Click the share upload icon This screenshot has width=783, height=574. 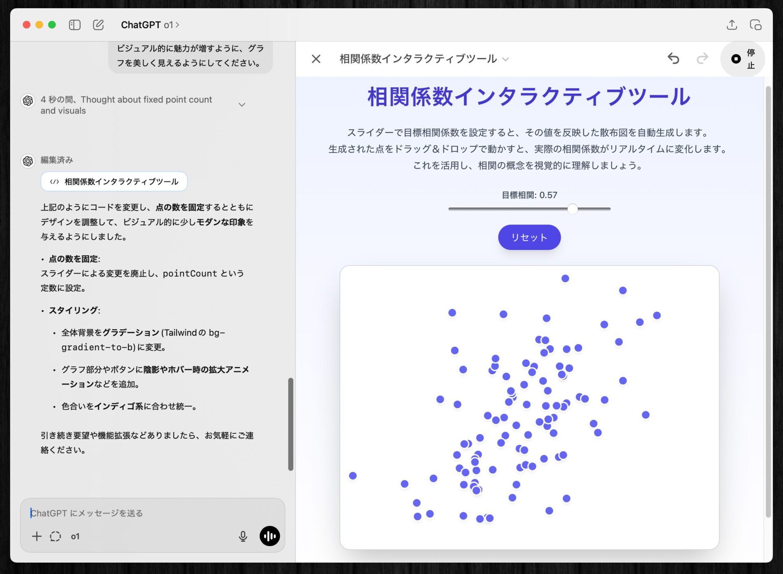(732, 25)
